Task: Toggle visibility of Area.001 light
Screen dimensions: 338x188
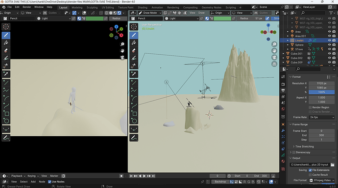Action: [x=329, y=36]
